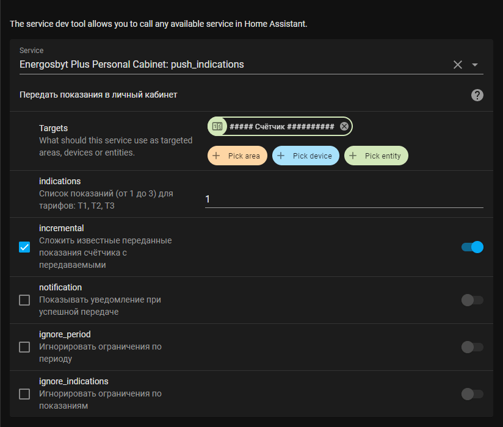Remove the Счётчик target chip
Screen dimensions: 503x427
pyautogui.click(x=344, y=126)
